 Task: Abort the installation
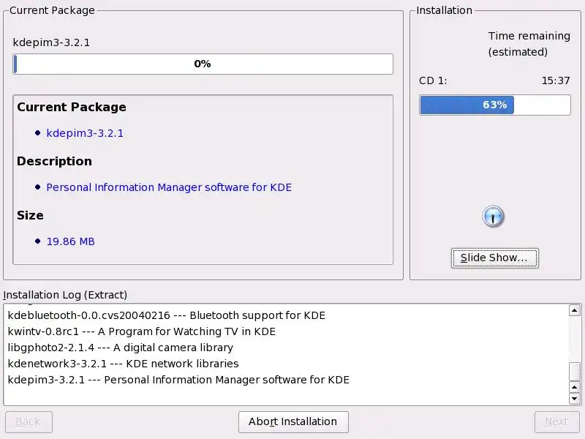[293, 421]
